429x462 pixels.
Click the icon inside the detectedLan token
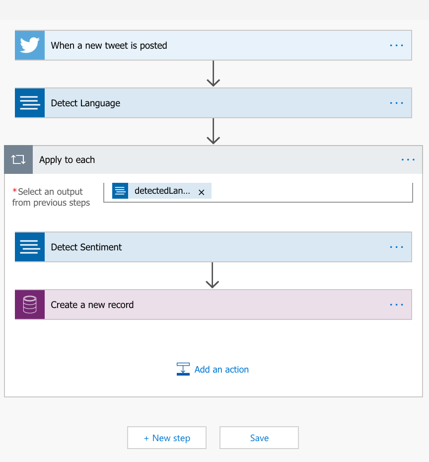120,191
